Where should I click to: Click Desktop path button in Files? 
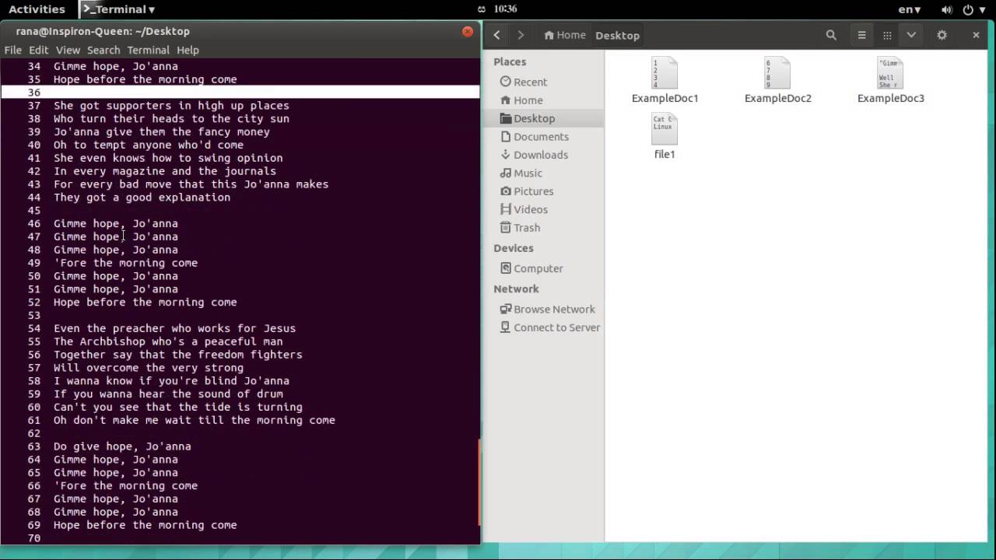click(x=618, y=35)
